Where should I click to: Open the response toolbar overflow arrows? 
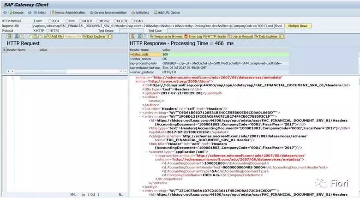(282, 36)
